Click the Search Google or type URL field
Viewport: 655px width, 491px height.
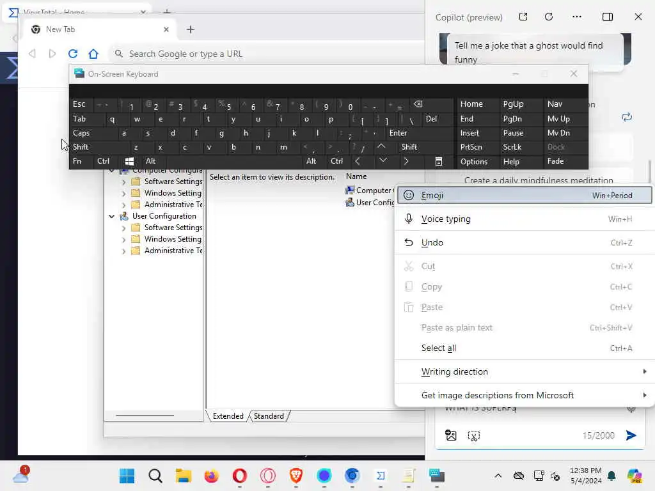(267, 54)
